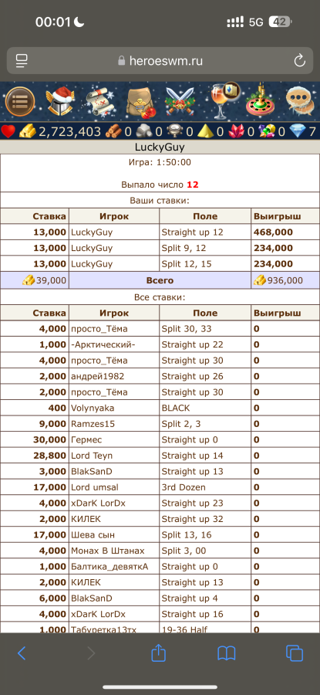320x695 pixels.
Task: Open the Safari share sheet
Action: pyautogui.click(x=158, y=652)
